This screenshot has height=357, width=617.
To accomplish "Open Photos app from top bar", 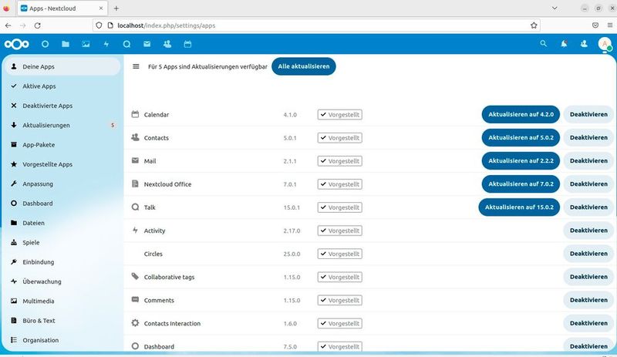I will click(86, 44).
